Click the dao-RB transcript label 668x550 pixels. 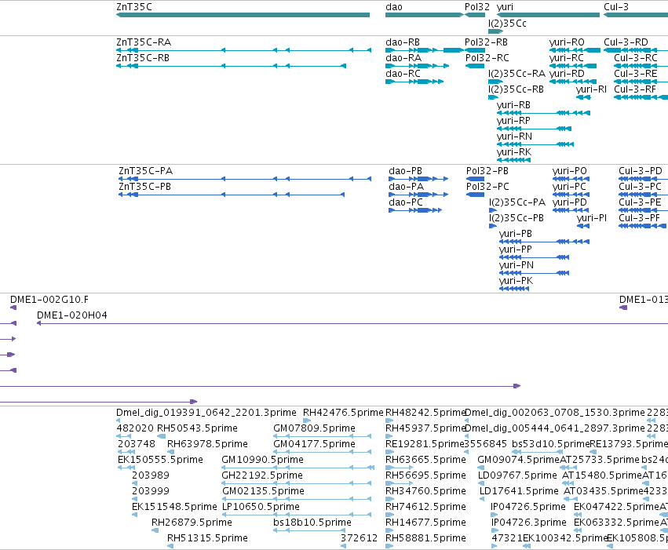[x=403, y=42]
